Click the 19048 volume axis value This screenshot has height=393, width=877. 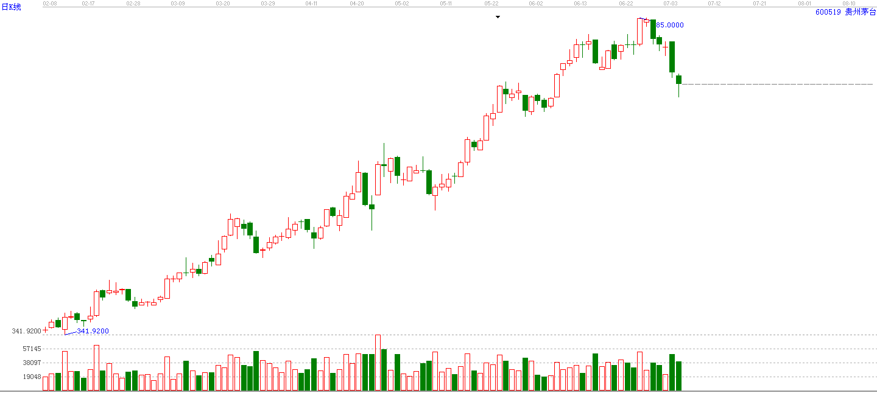click(x=32, y=377)
